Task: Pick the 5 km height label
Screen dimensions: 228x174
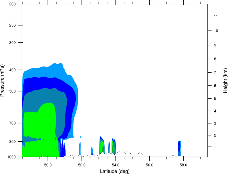Action: [215, 99]
